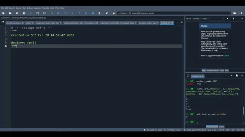Screen dimensions: 245x137
Task: Close the untitled0.py tab
Action: coord(172,23)
